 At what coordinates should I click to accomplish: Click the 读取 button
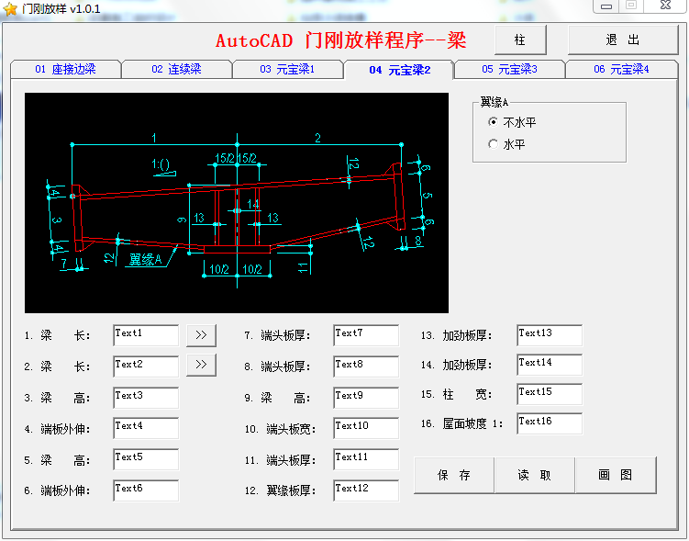tap(534, 475)
